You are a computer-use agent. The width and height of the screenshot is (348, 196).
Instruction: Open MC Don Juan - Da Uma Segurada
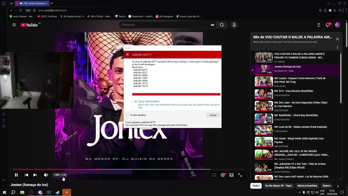pos(295,106)
